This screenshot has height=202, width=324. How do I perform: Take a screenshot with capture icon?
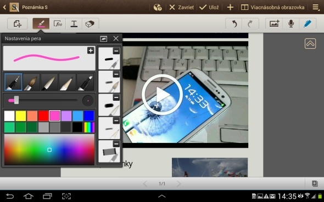click(66, 196)
